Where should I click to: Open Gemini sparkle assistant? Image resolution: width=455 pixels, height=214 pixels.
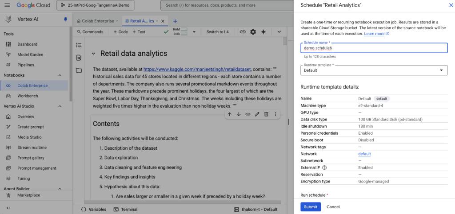pyautogui.click(x=263, y=32)
